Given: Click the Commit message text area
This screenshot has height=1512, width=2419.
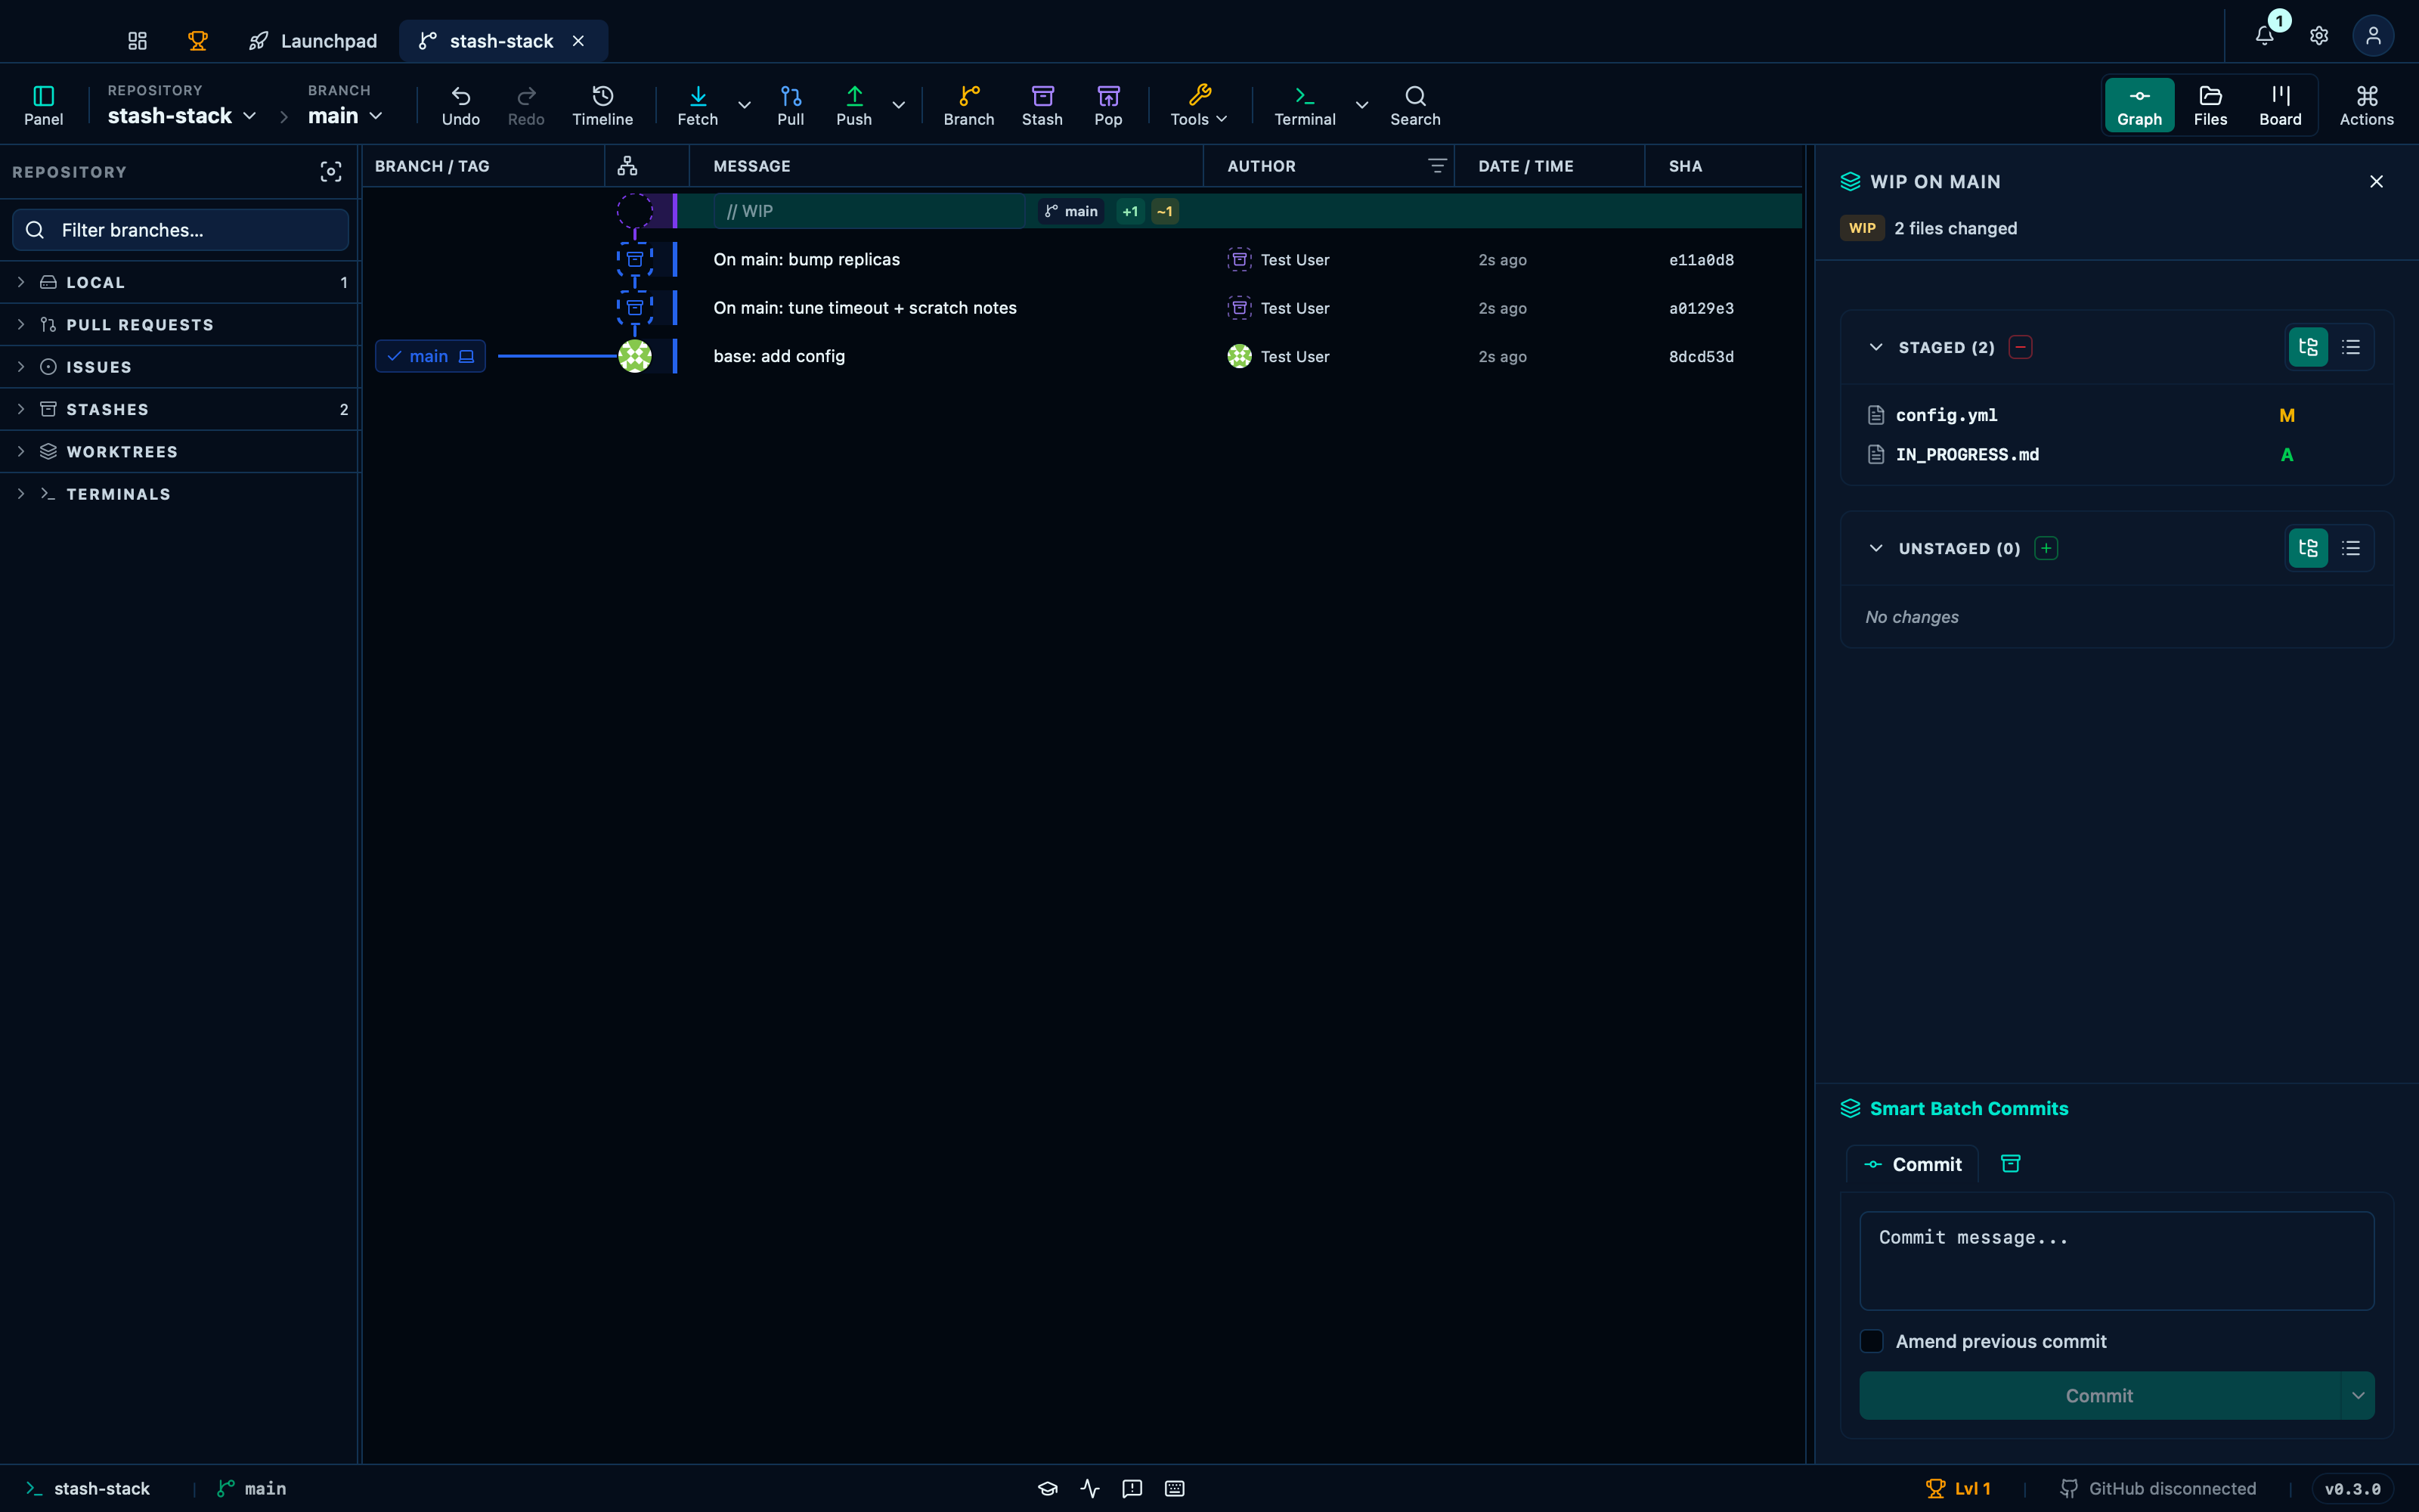Looking at the screenshot, I should click(2116, 1261).
